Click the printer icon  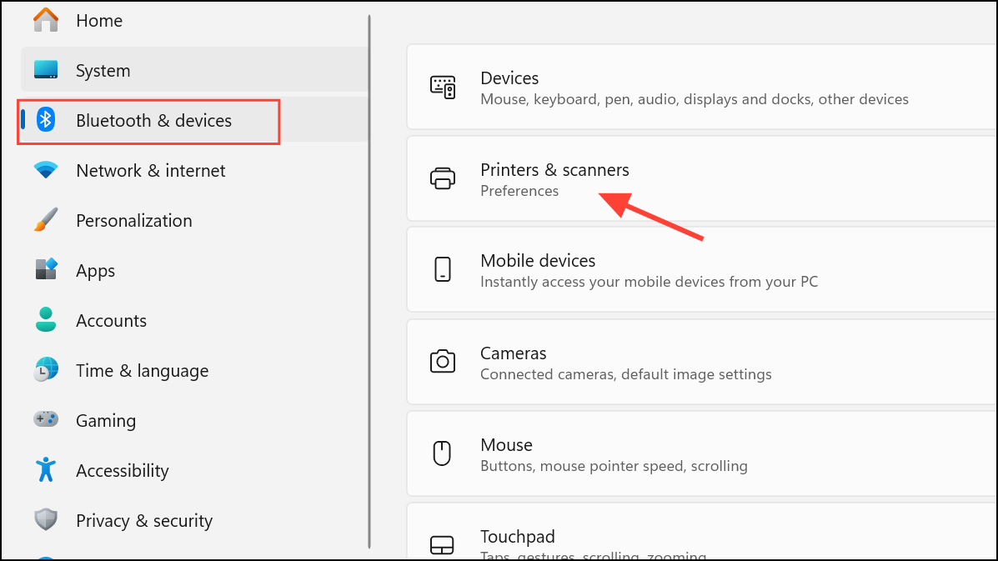click(x=442, y=178)
